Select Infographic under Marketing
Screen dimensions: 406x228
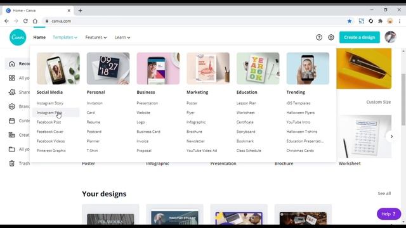[x=196, y=122]
